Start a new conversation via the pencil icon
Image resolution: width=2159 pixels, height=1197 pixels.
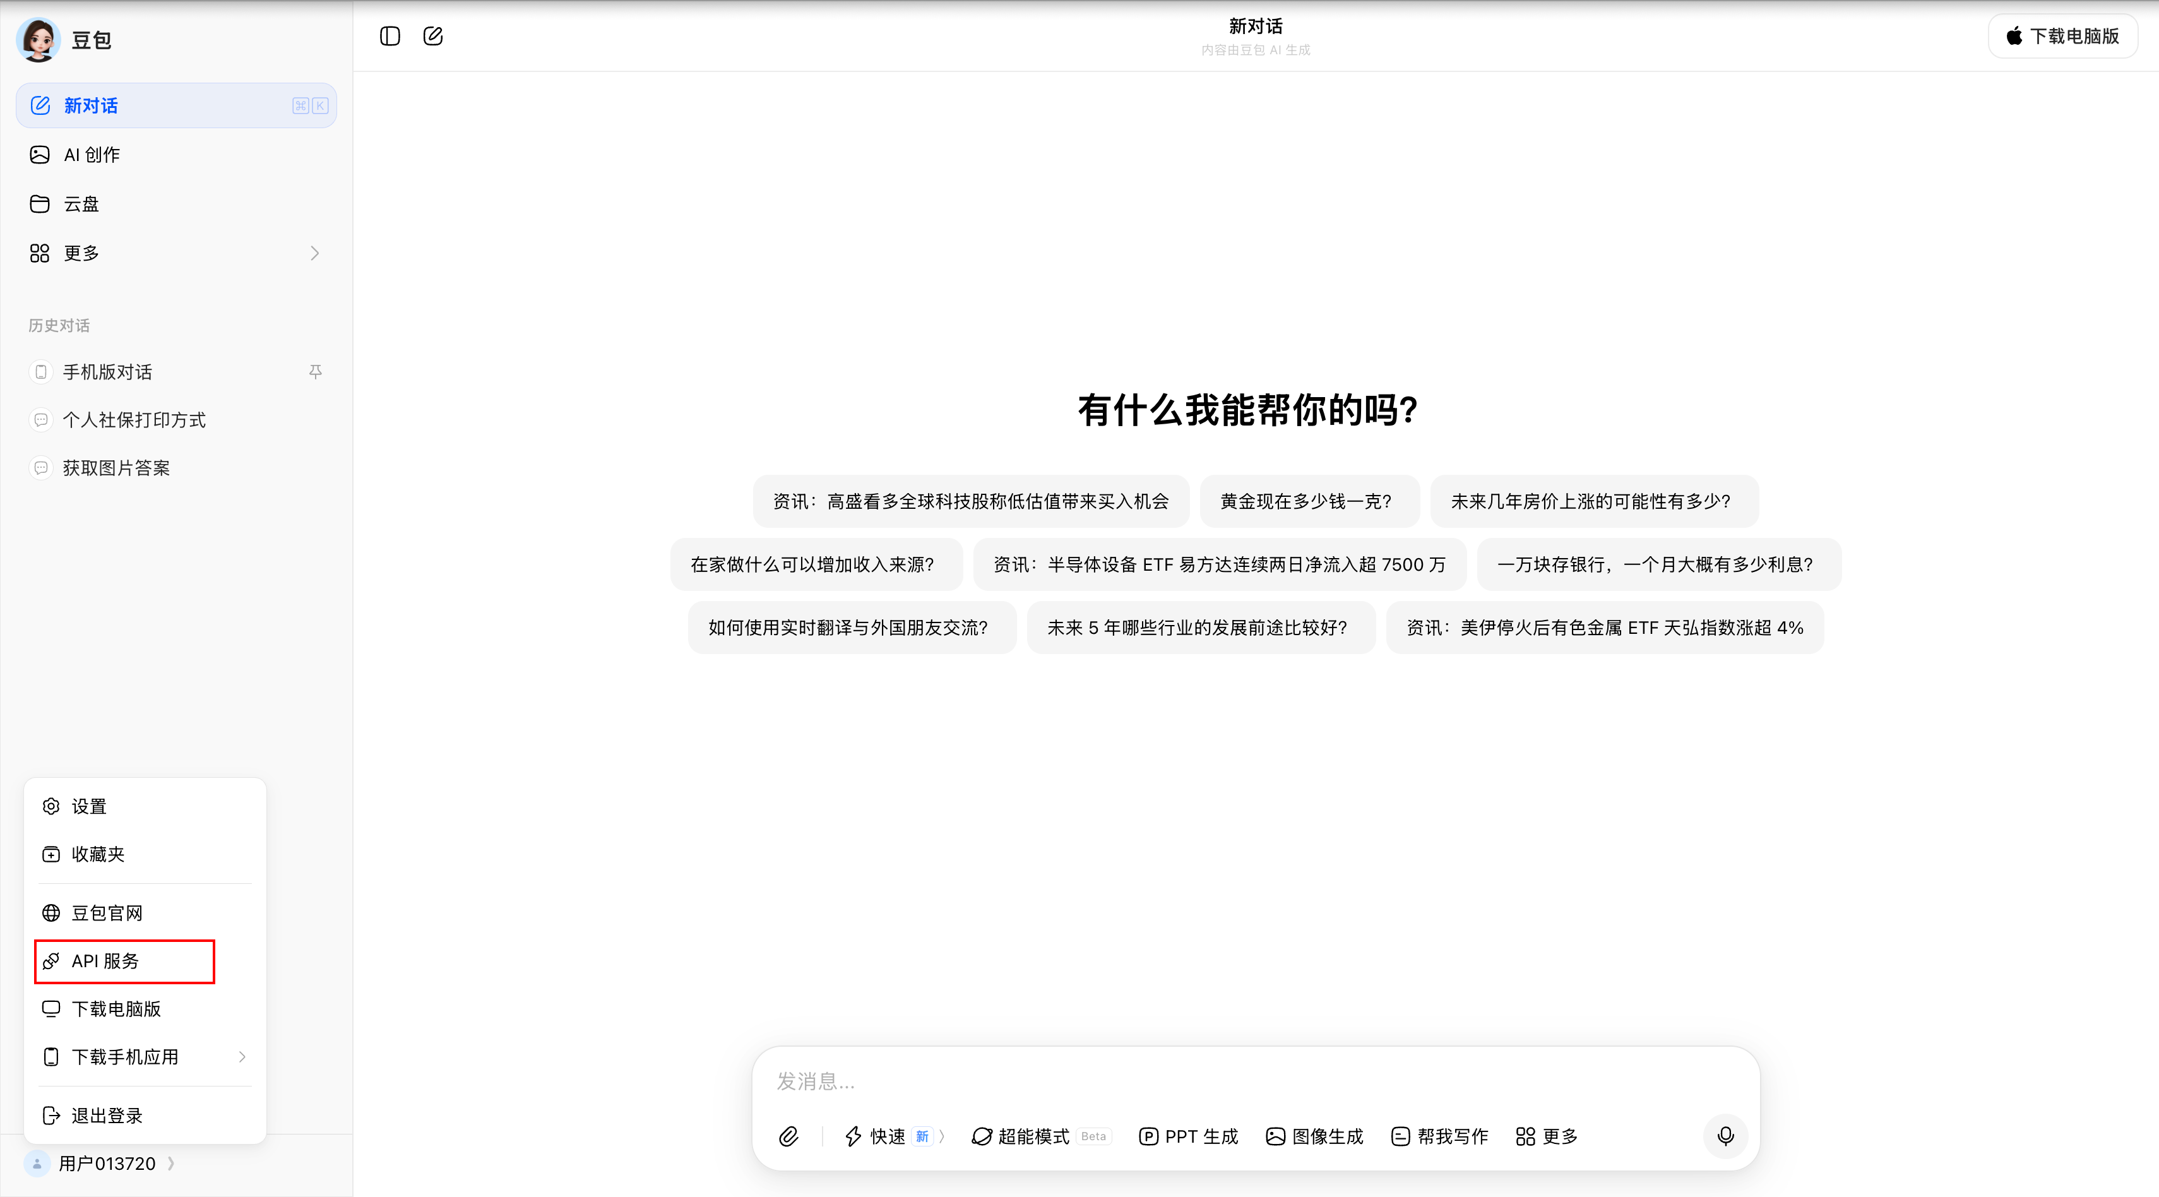pyautogui.click(x=432, y=36)
